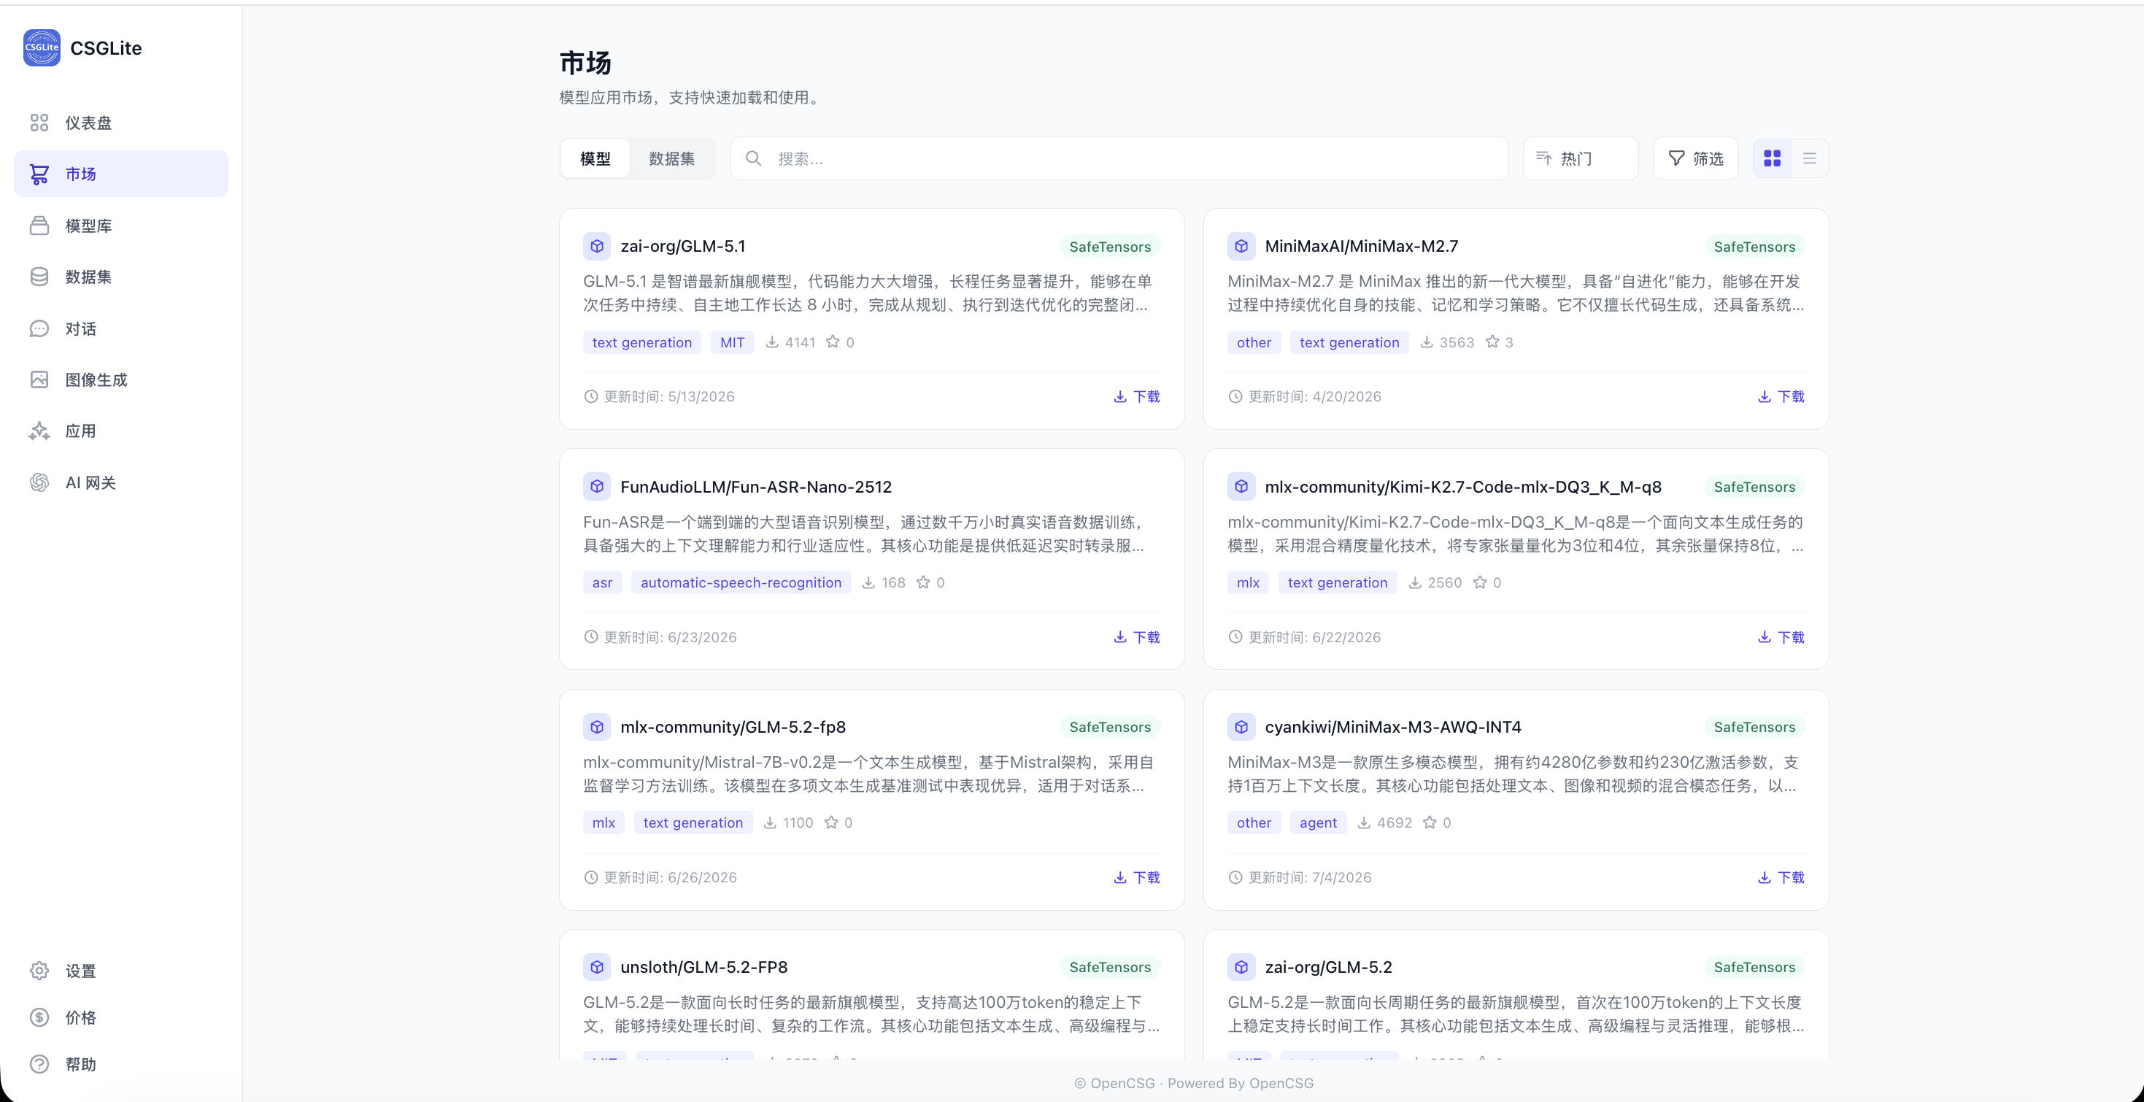Click star icon on Kimi-K2.7-Code card

pos(1480,582)
